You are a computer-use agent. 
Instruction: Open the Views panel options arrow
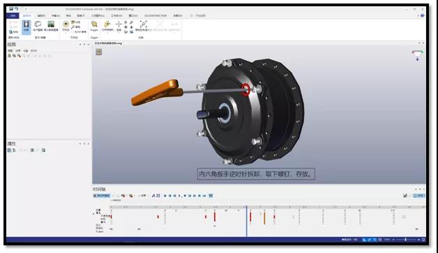(x=80, y=45)
